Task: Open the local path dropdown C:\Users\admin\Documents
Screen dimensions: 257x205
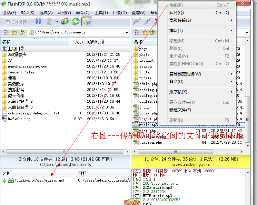Action: [x=127, y=33]
